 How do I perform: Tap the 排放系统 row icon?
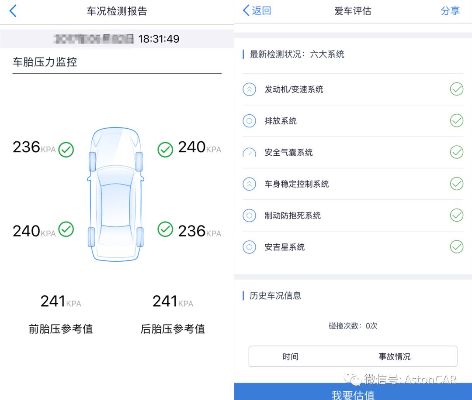pyautogui.click(x=249, y=121)
